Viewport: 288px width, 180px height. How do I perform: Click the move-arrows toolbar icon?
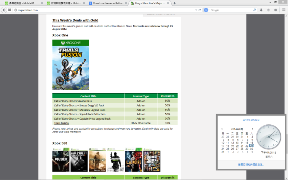(268, 10)
